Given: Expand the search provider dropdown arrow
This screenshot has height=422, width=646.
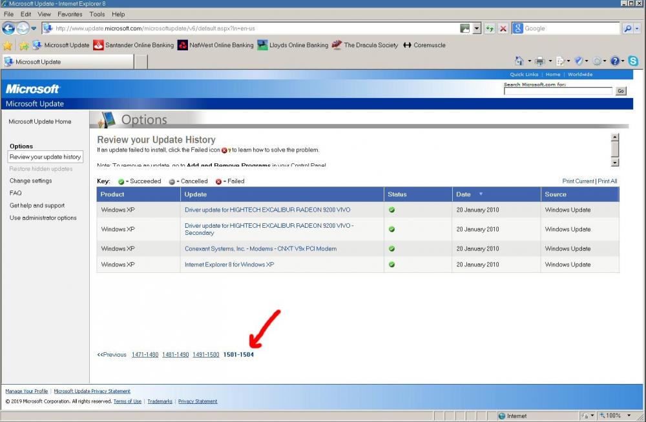Looking at the screenshot, I should 638,28.
